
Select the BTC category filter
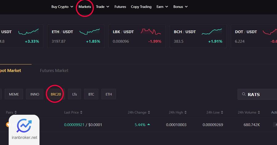(91, 94)
